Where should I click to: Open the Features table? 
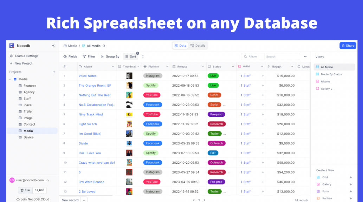[30, 86]
